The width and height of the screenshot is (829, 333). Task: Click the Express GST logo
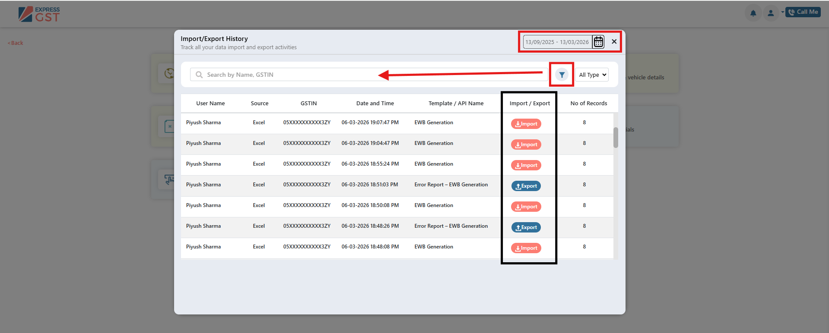(x=39, y=14)
